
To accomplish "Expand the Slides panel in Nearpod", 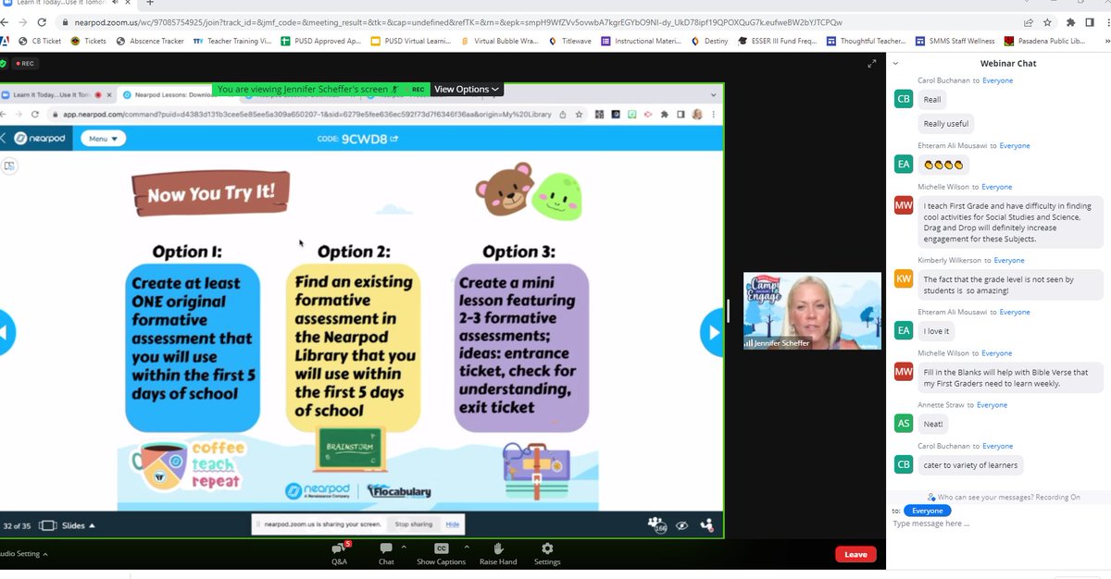I will click(x=69, y=525).
